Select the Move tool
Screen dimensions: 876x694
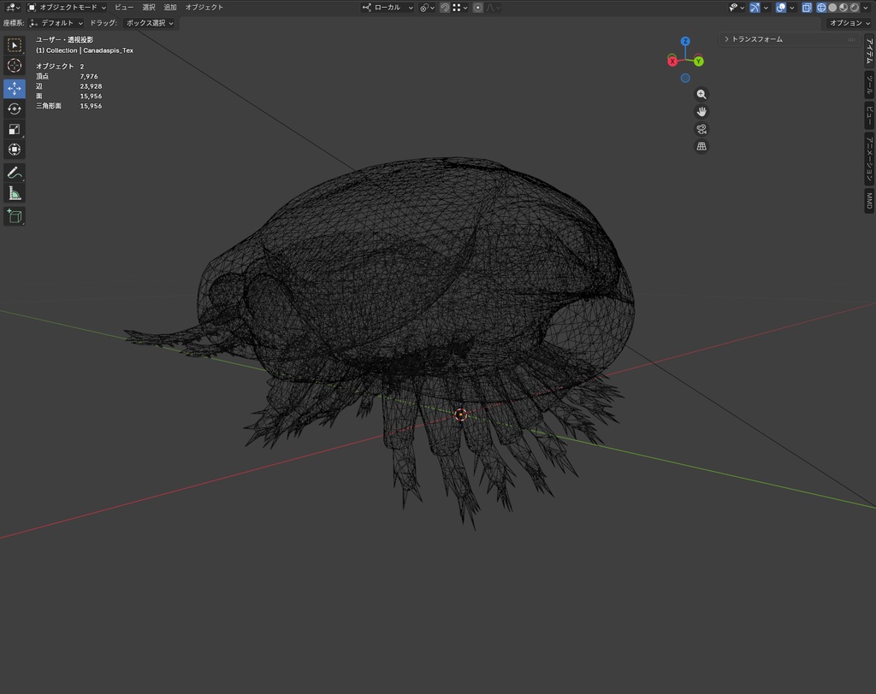[15, 88]
